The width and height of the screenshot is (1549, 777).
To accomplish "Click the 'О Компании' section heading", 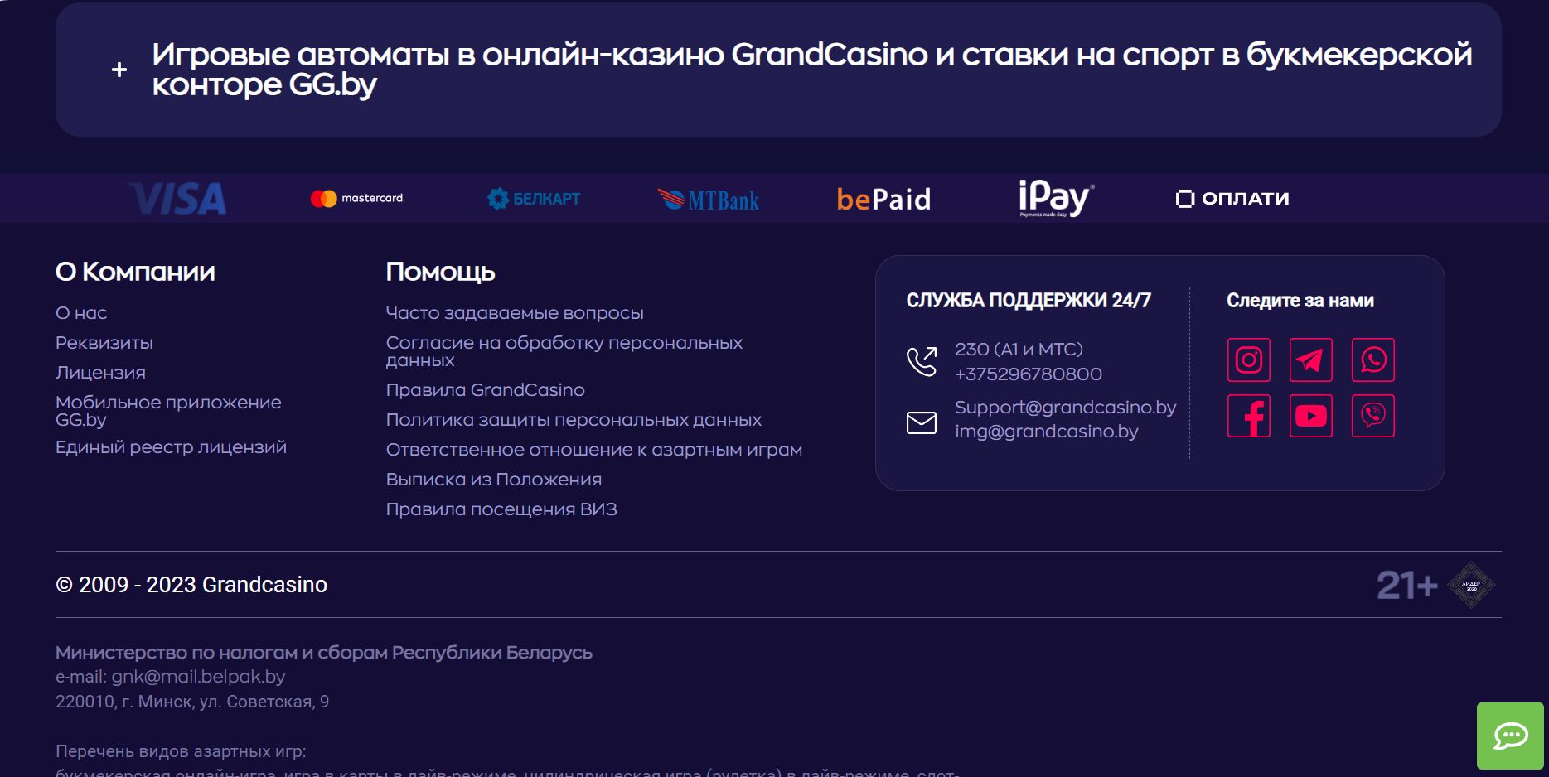I will click(135, 272).
